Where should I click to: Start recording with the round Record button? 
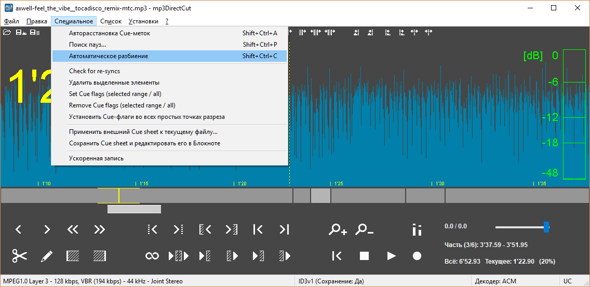tap(417, 256)
